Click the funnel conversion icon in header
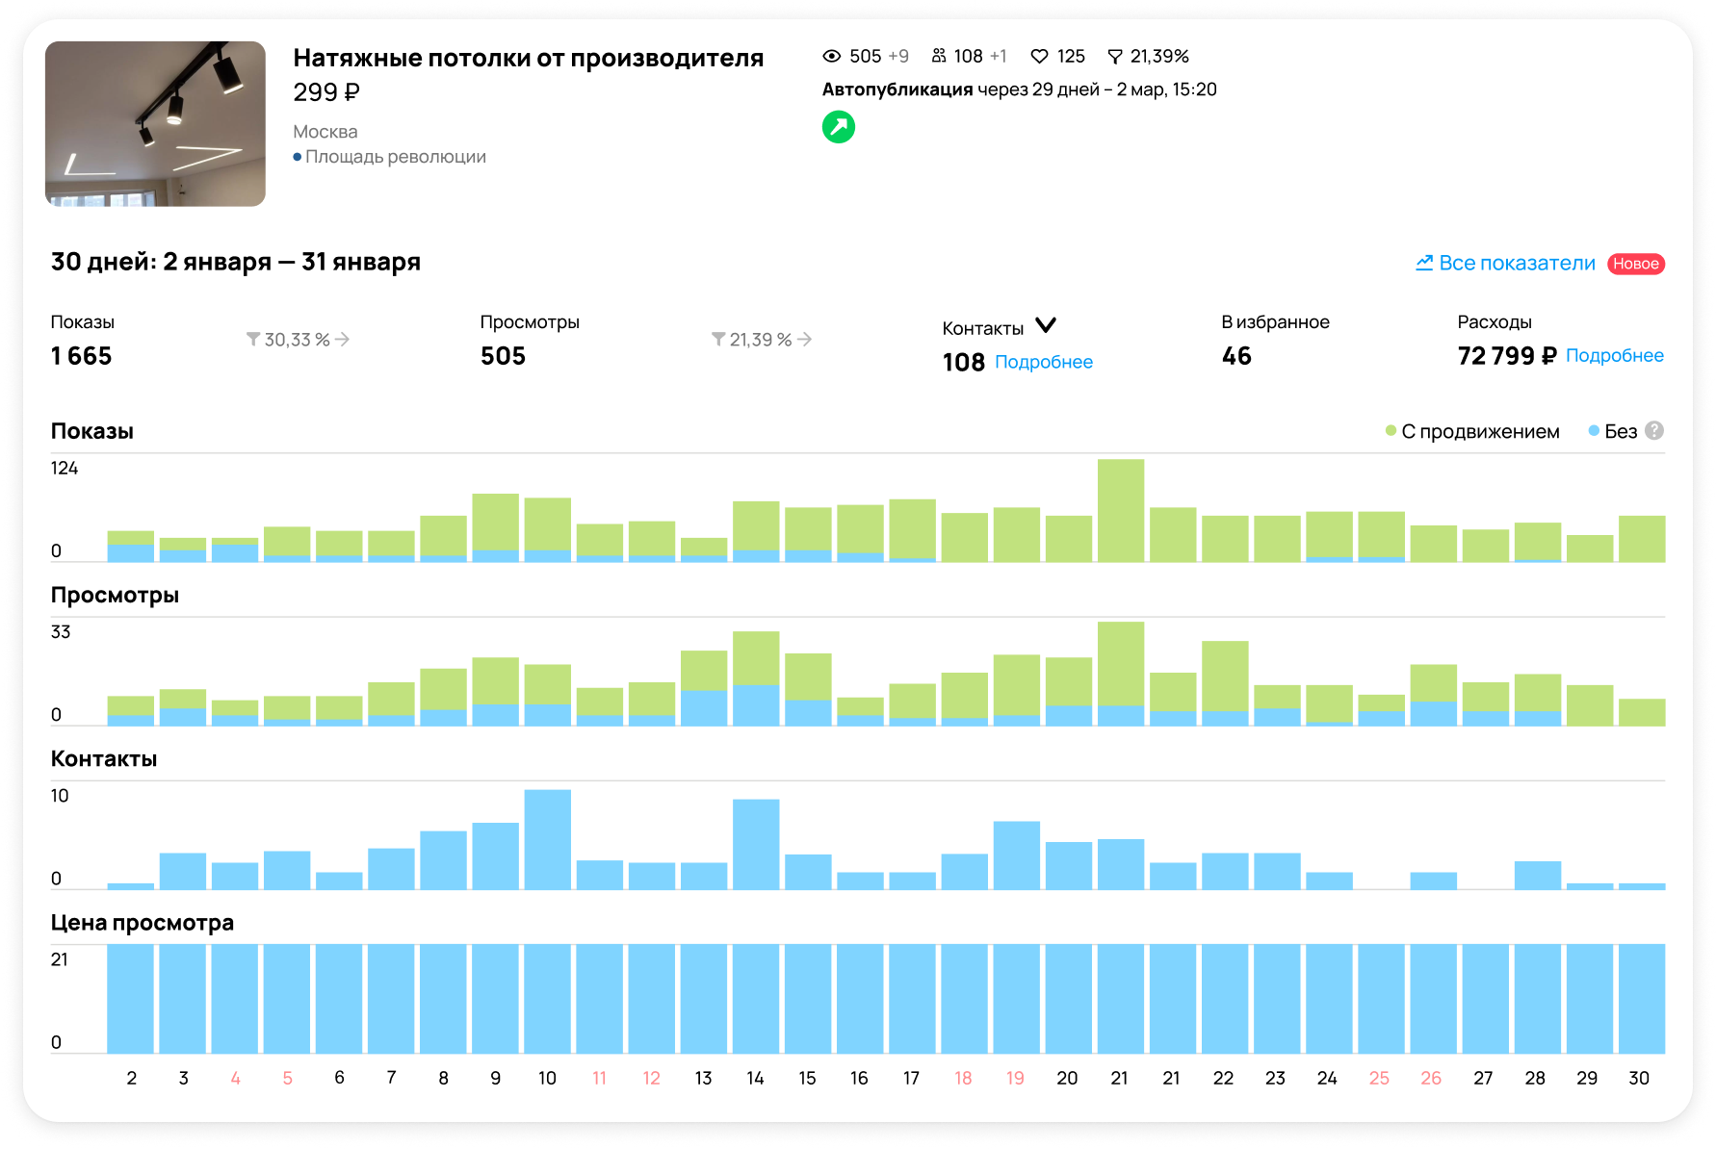 pyautogui.click(x=1114, y=57)
